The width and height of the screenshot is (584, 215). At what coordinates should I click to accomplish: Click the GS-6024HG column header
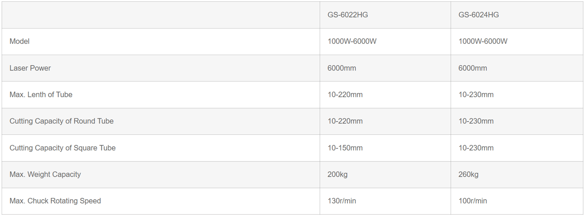[x=479, y=15]
